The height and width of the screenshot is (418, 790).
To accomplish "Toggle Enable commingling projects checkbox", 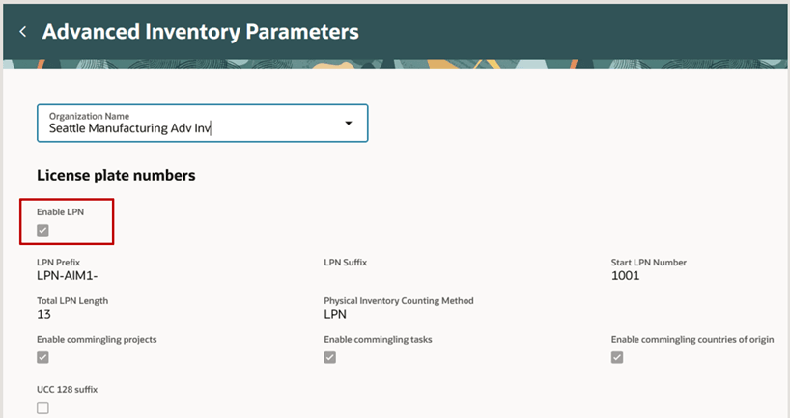I will [42, 357].
